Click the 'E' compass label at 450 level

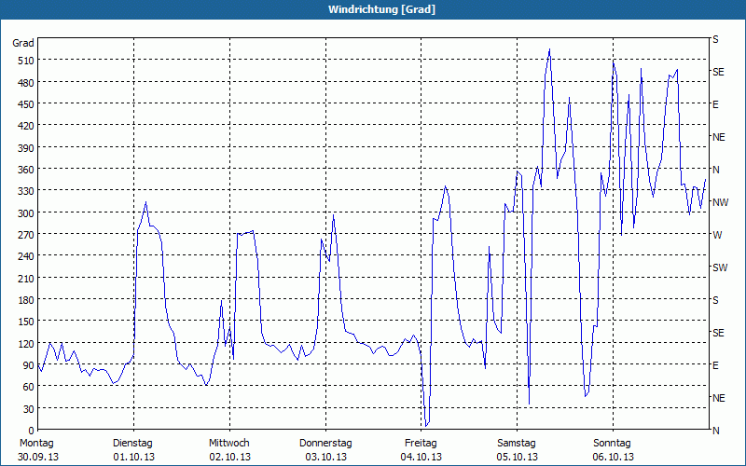click(715, 104)
